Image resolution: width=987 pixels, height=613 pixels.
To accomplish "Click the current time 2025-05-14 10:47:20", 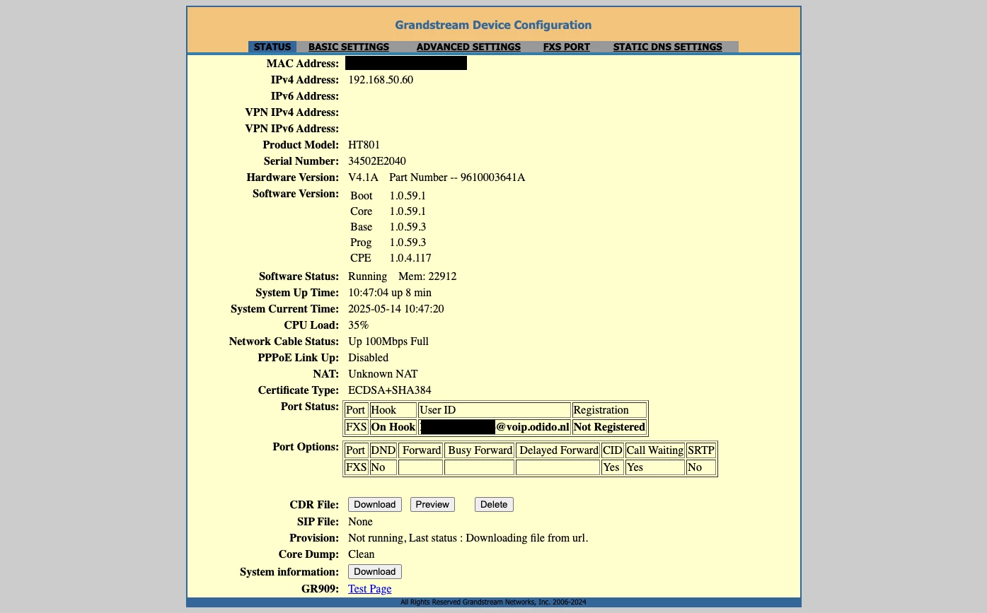I will click(x=396, y=308).
